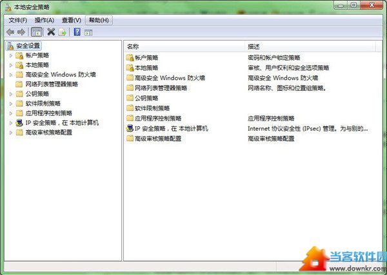
Task: Select 公钥策略 label in tree
Action: click(x=37, y=94)
